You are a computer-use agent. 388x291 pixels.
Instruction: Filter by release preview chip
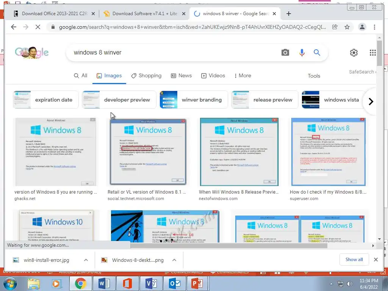tap(265, 100)
